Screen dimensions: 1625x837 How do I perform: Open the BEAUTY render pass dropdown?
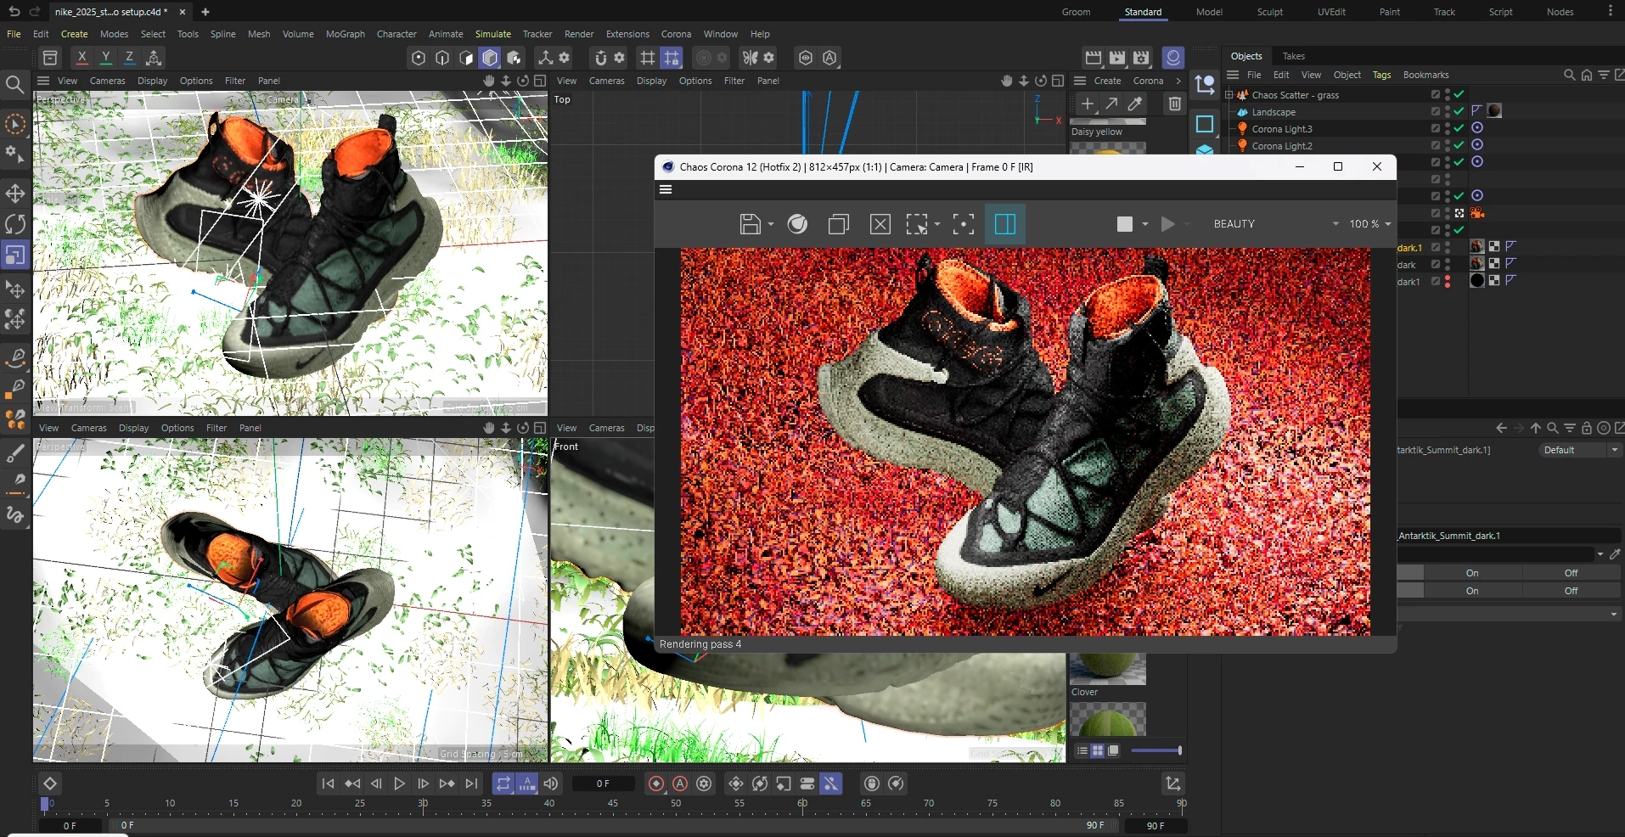[1277, 224]
